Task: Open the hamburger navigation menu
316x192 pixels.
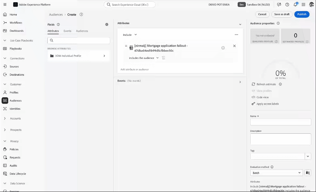Action: (5, 4)
